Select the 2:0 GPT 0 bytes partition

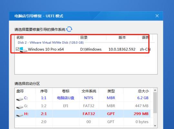(83, 122)
